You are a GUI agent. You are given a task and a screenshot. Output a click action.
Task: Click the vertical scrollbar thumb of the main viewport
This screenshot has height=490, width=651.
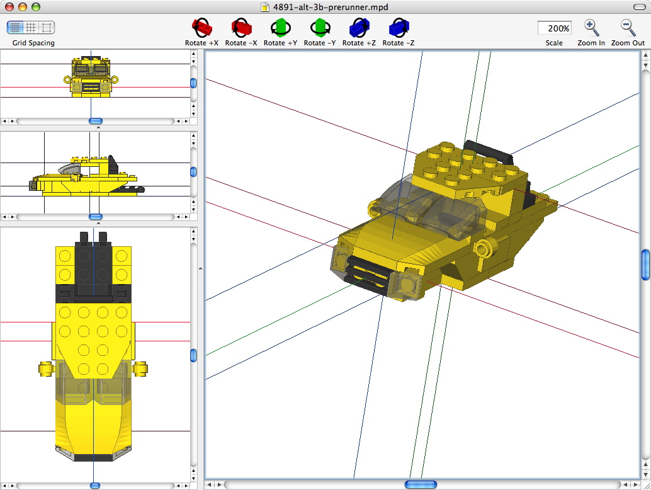645,265
